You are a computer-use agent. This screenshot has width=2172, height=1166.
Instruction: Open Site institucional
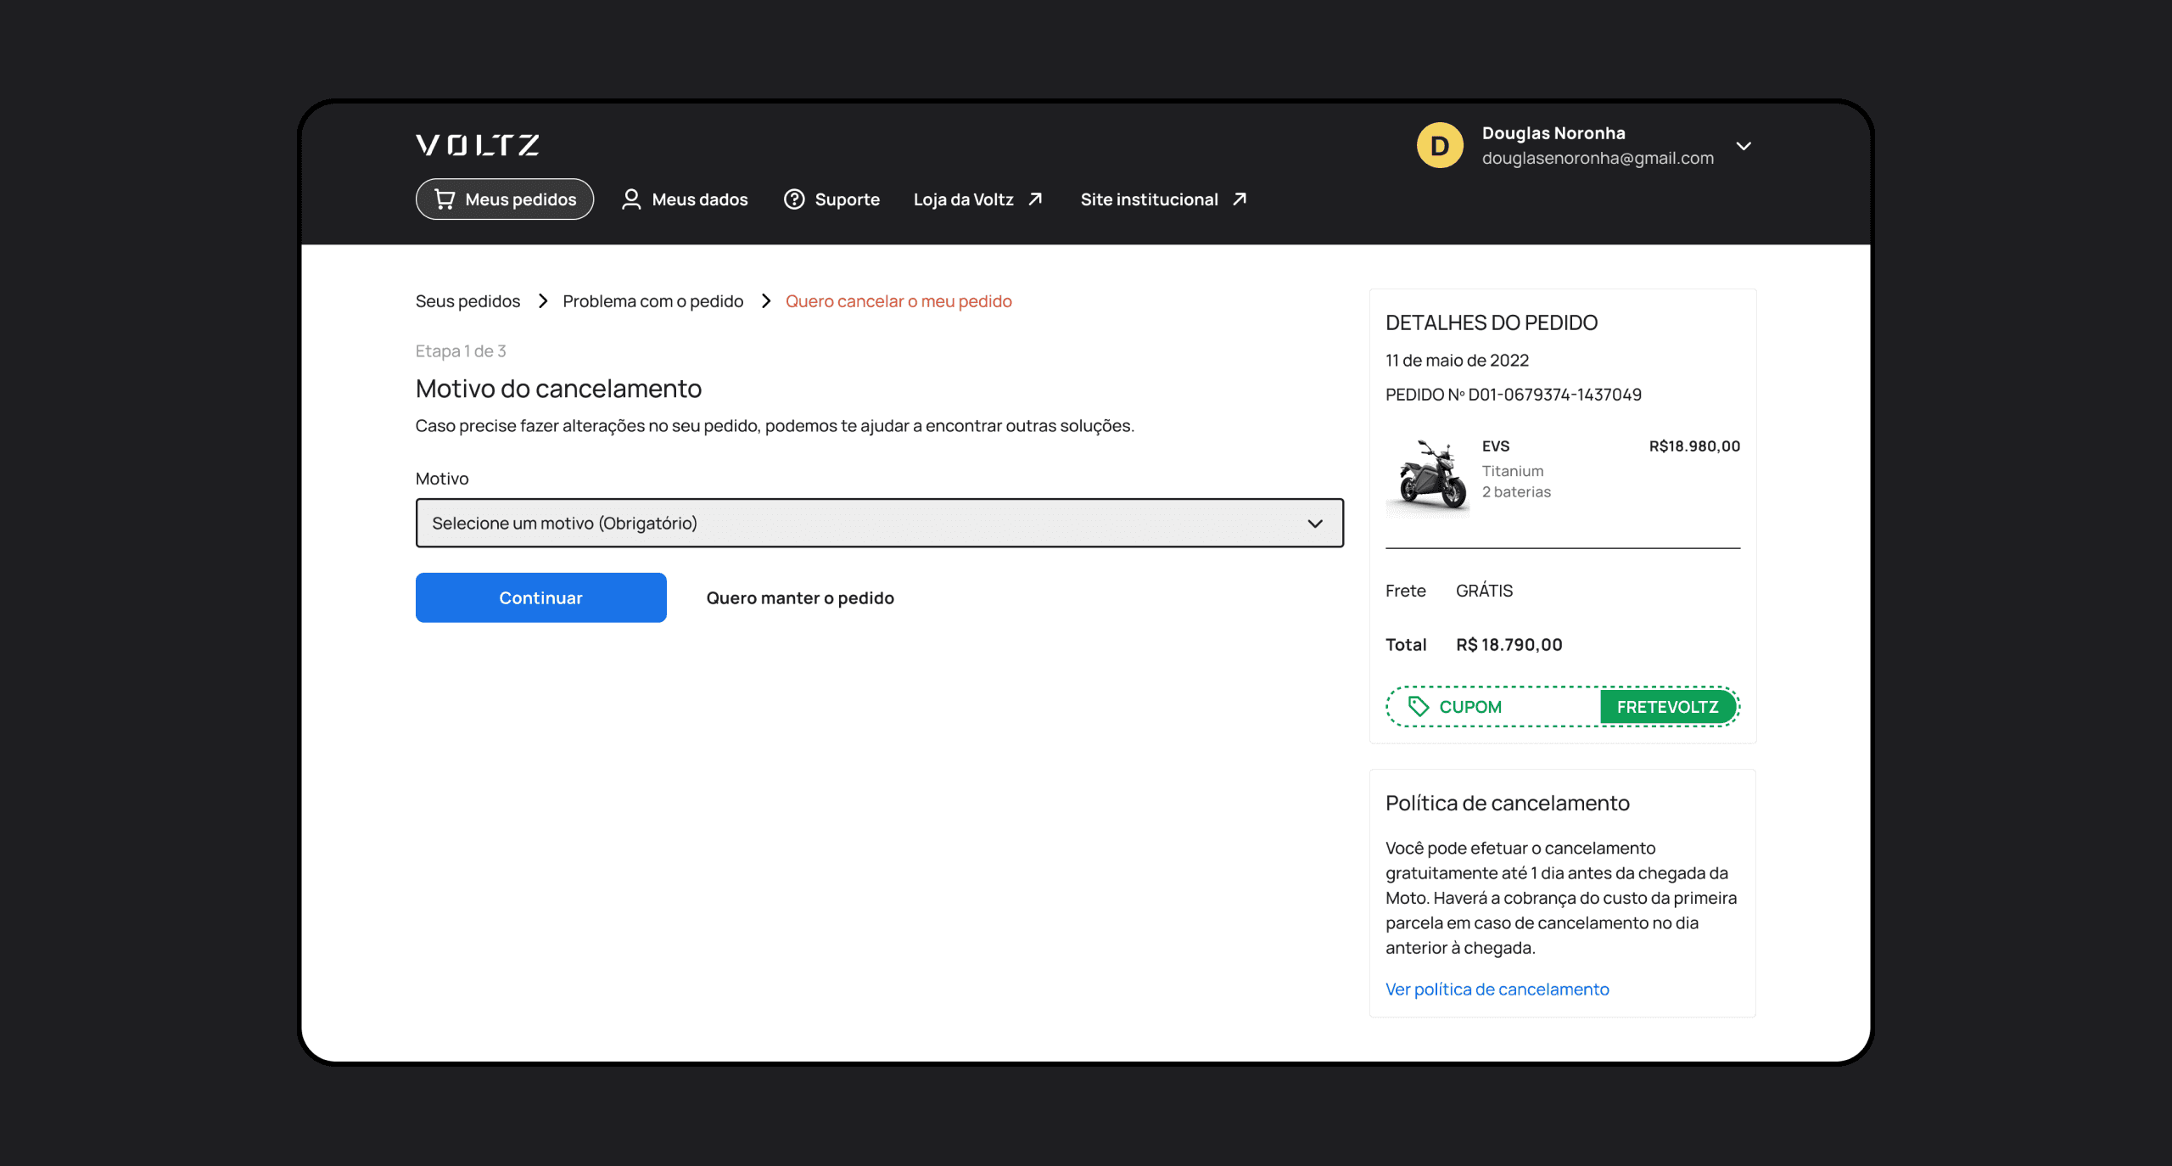[x=1164, y=199]
